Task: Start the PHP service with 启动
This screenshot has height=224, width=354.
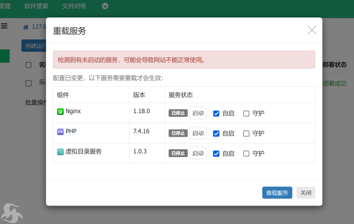Action: (x=198, y=133)
